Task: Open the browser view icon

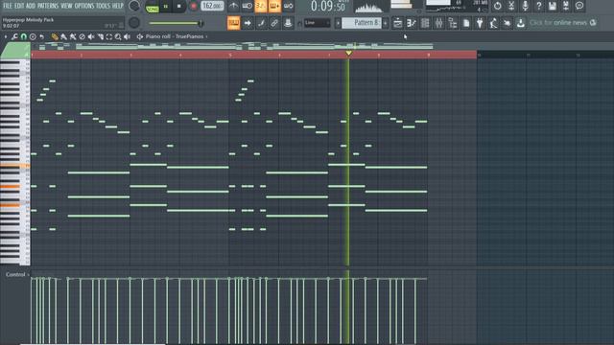Action: click(x=452, y=23)
